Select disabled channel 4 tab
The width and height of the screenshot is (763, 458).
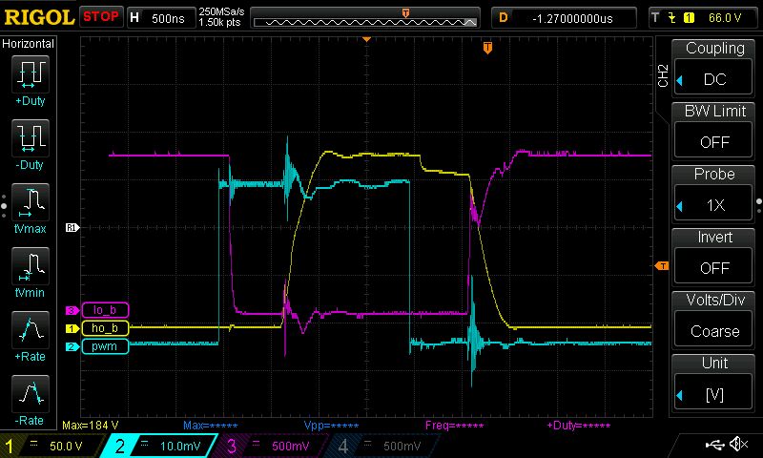(381, 446)
